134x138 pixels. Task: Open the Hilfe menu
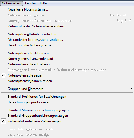click(x=43, y=3)
